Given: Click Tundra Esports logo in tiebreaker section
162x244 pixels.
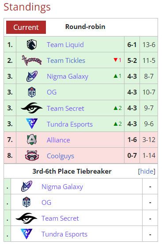Looking at the screenshot, I should [26, 234].
